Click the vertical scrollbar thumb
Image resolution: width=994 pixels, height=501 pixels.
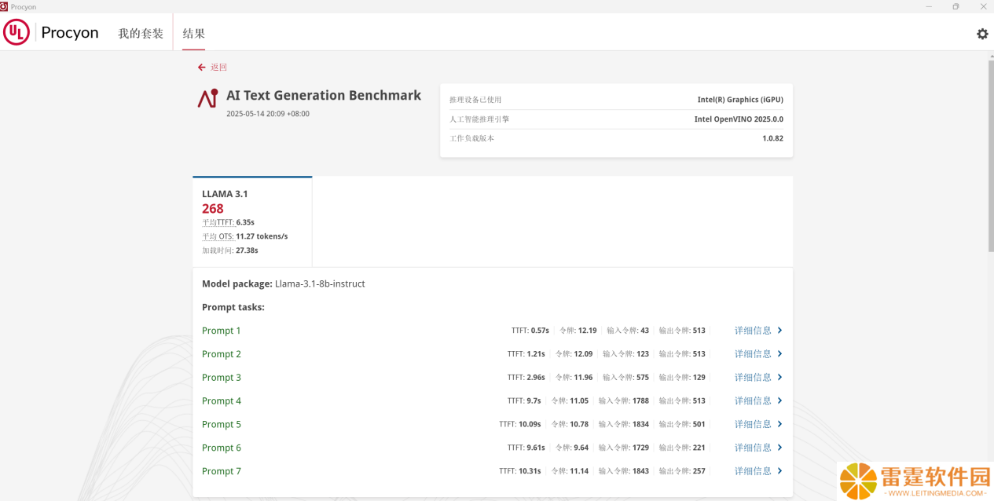point(990,156)
